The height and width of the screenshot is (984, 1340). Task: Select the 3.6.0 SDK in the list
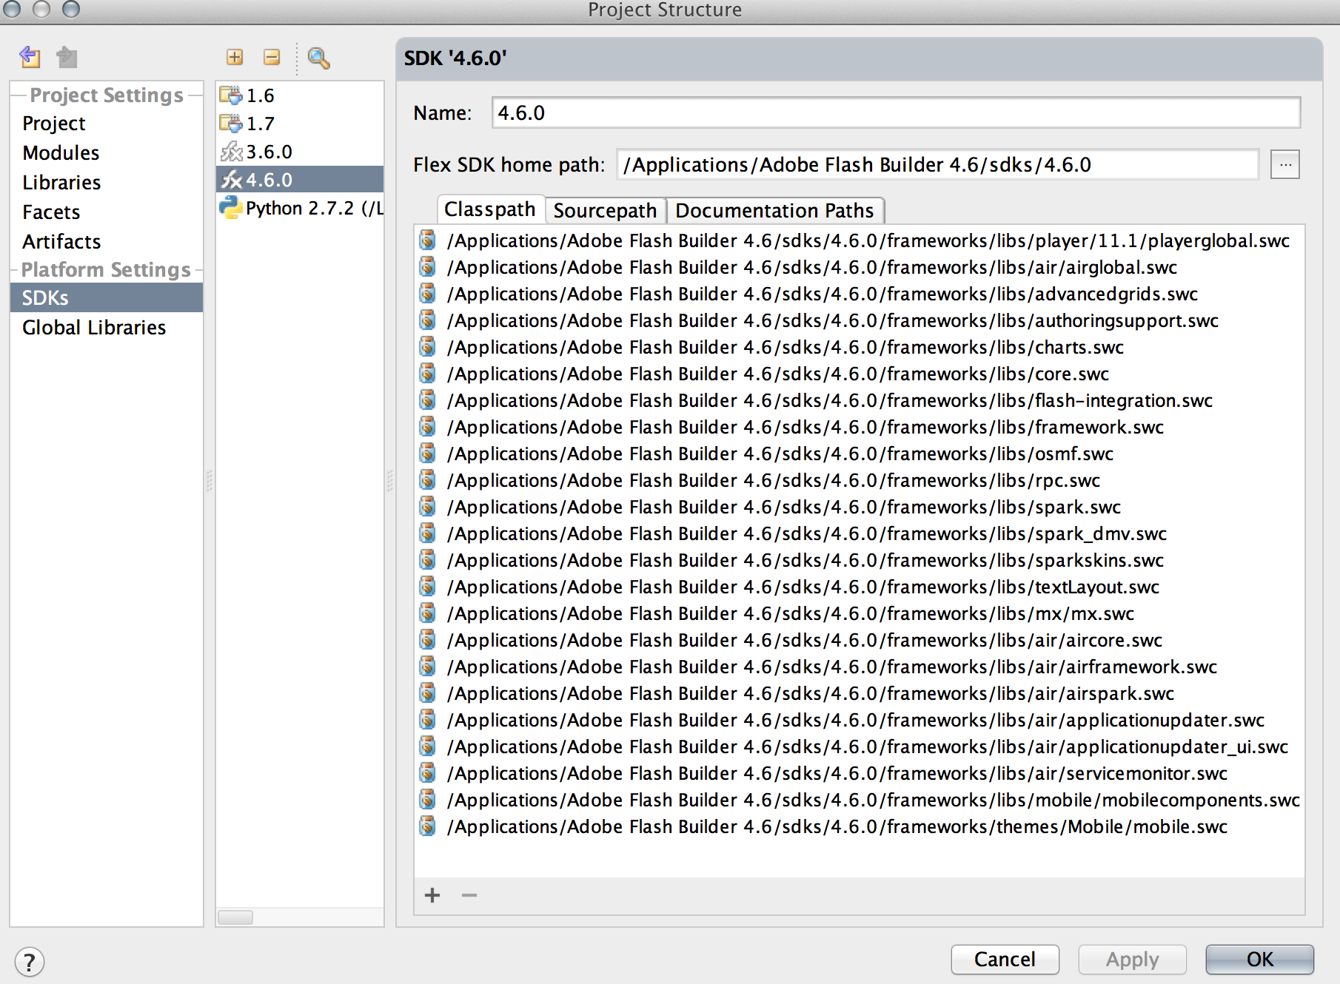coord(268,151)
